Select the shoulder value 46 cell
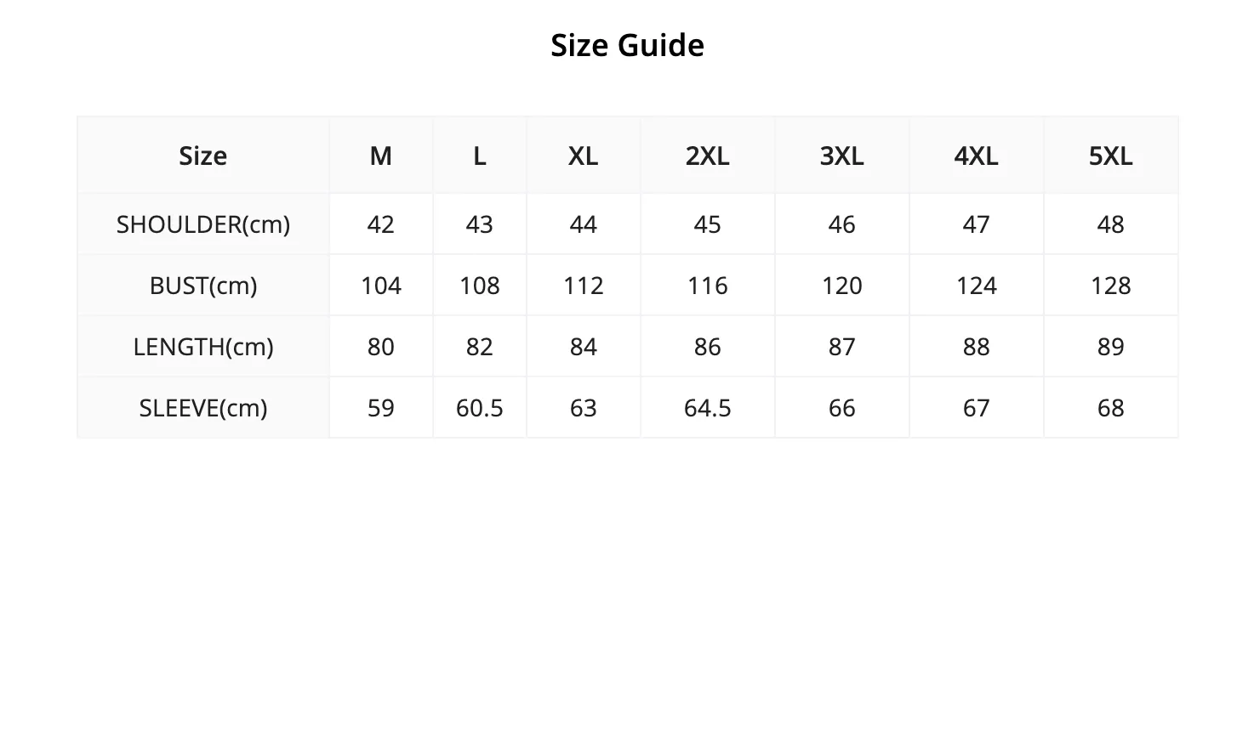Screen dimensions: 1254x736 842,224
